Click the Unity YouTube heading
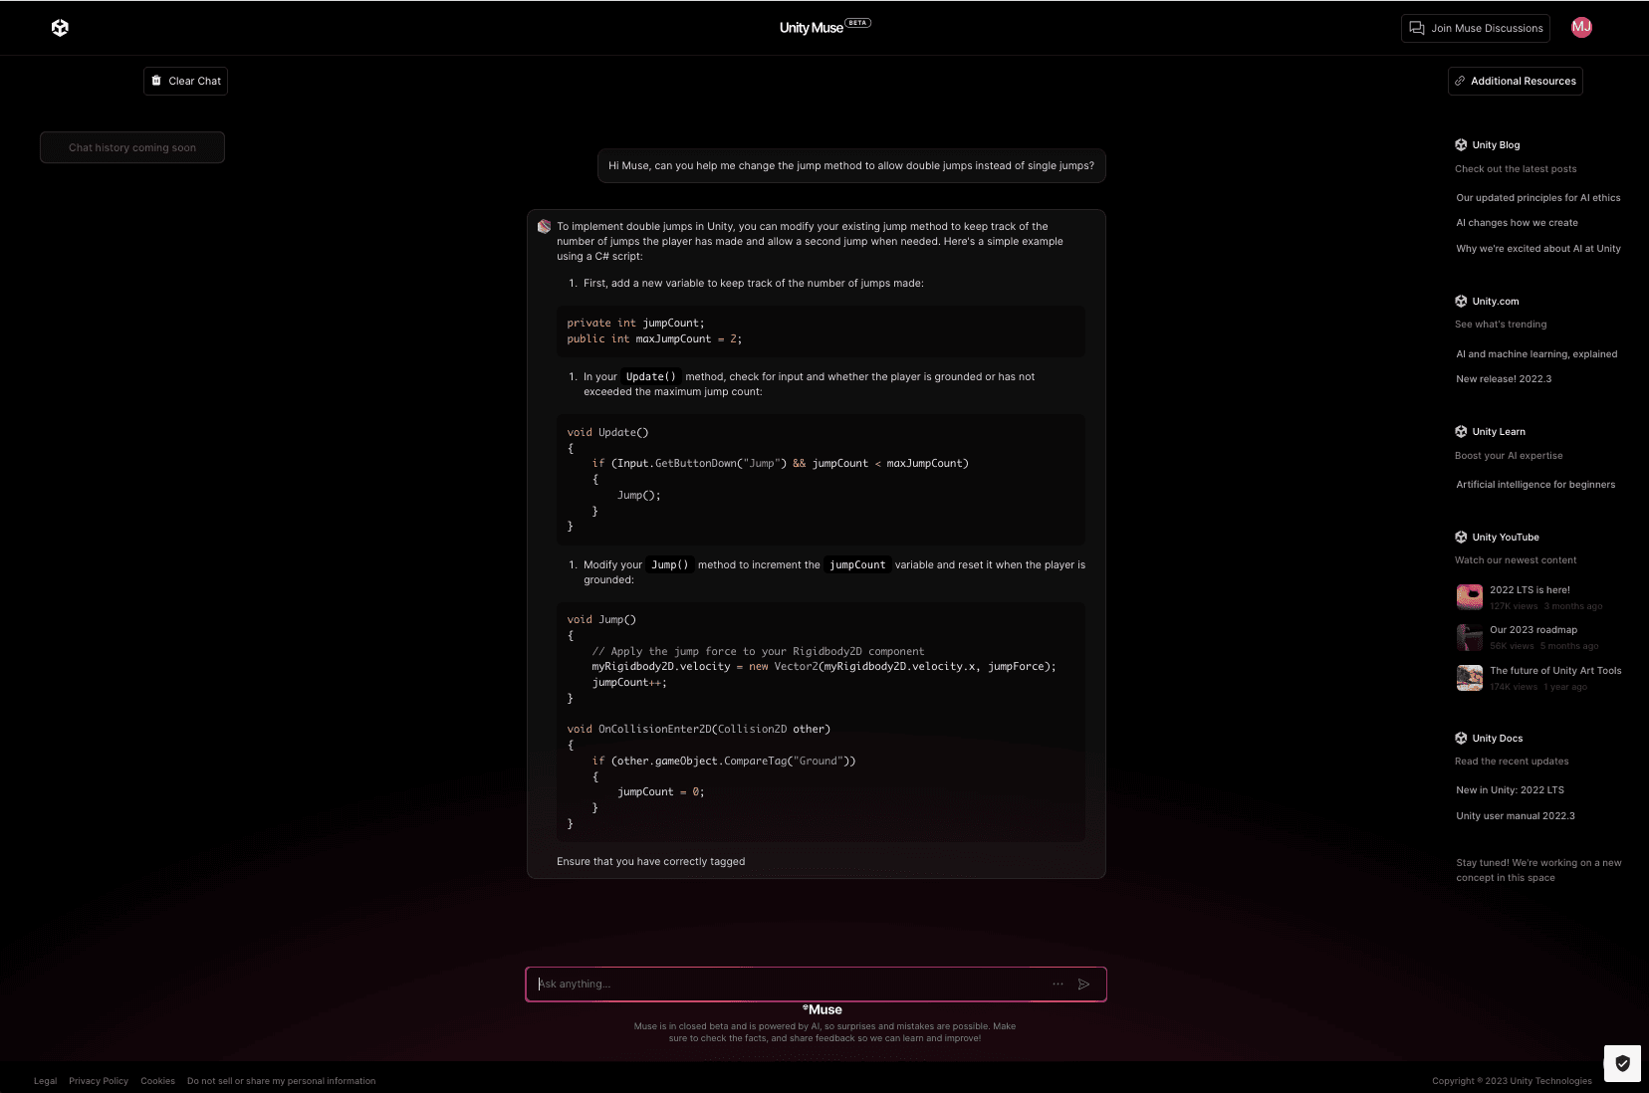 1506,538
